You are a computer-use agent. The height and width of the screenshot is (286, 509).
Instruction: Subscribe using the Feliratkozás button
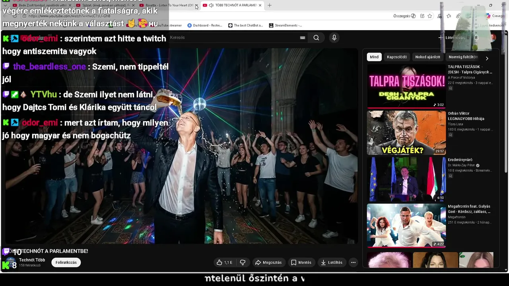(66, 263)
